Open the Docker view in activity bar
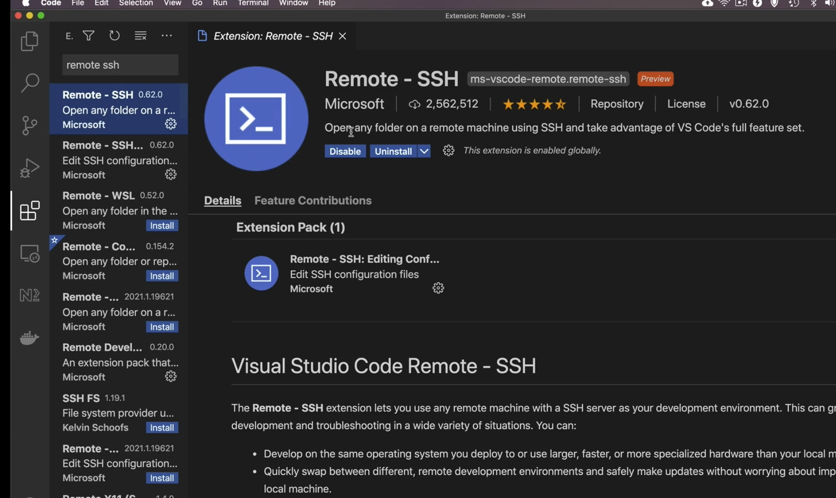 (x=29, y=338)
